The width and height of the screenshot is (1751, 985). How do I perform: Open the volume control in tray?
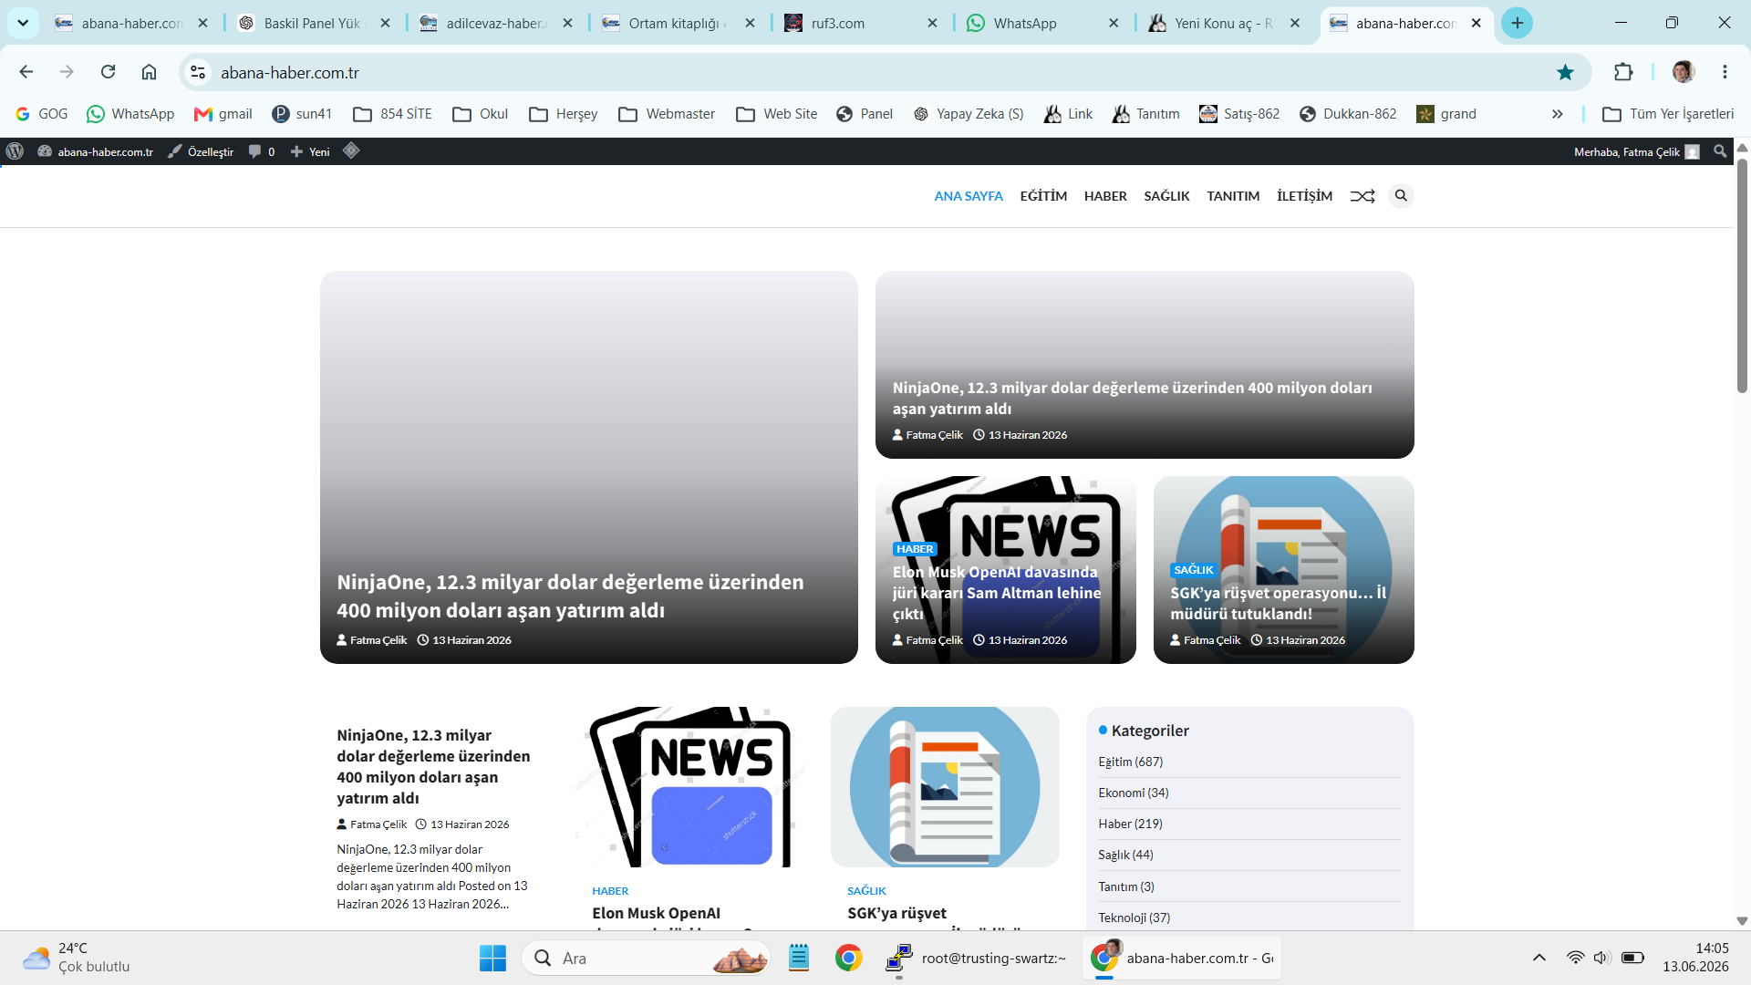pos(1601,958)
